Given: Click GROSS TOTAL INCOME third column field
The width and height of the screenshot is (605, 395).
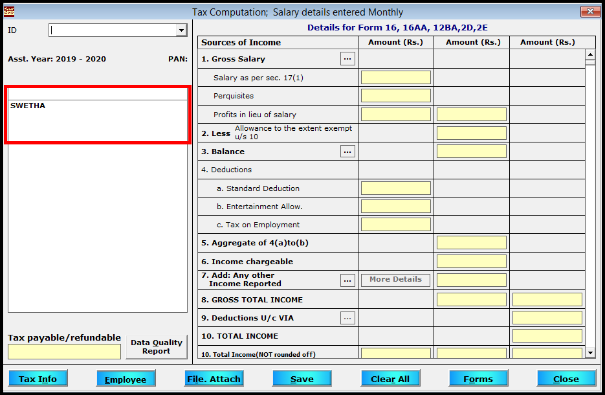Looking at the screenshot, I should point(547,300).
